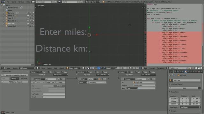This screenshot has height=114, width=204.
Task: Toggle the Controllers Act checkbox
Action: 96,72
